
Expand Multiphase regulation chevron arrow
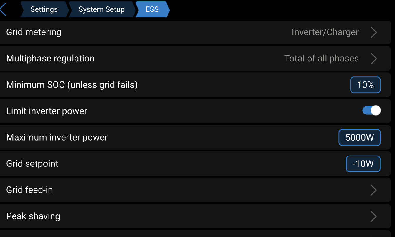click(x=373, y=59)
